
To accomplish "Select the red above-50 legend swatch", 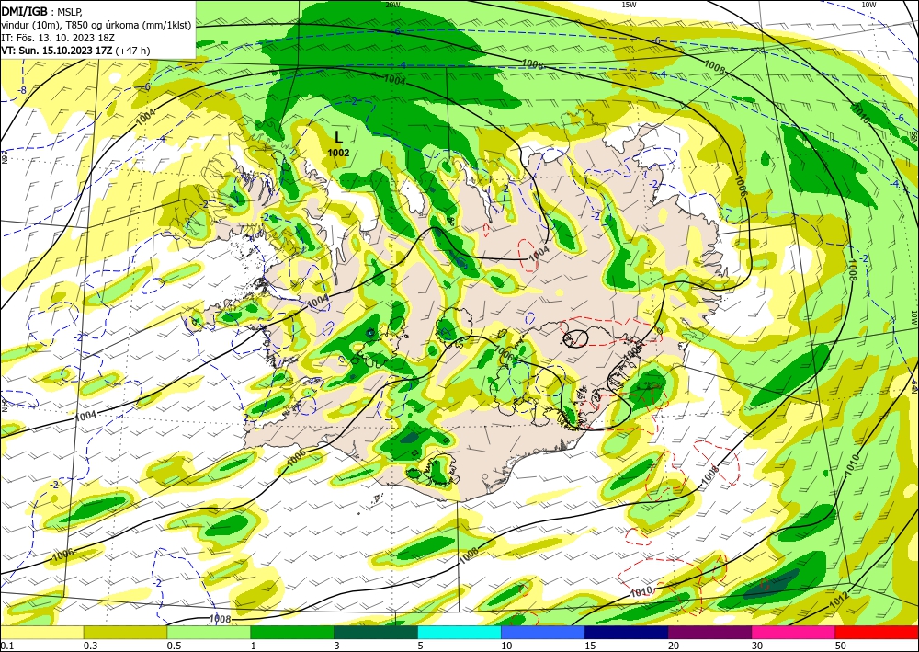I will point(877,633).
